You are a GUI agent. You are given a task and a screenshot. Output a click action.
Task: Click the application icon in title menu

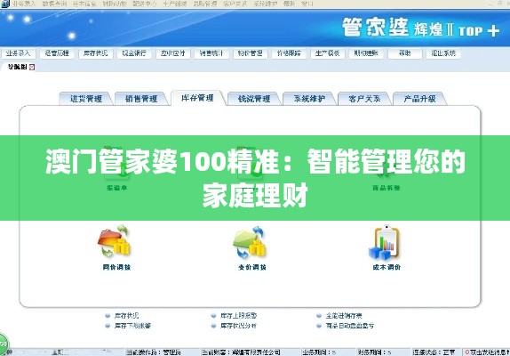[4, 4]
